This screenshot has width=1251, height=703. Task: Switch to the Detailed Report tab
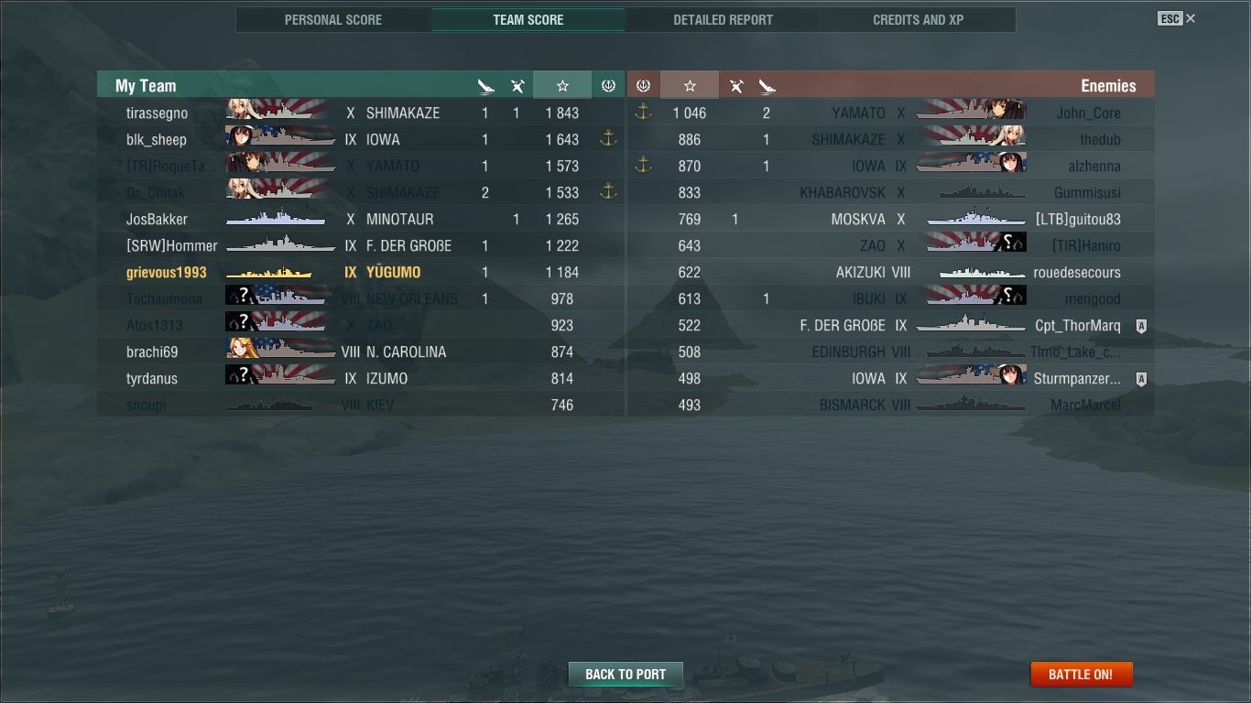click(723, 19)
